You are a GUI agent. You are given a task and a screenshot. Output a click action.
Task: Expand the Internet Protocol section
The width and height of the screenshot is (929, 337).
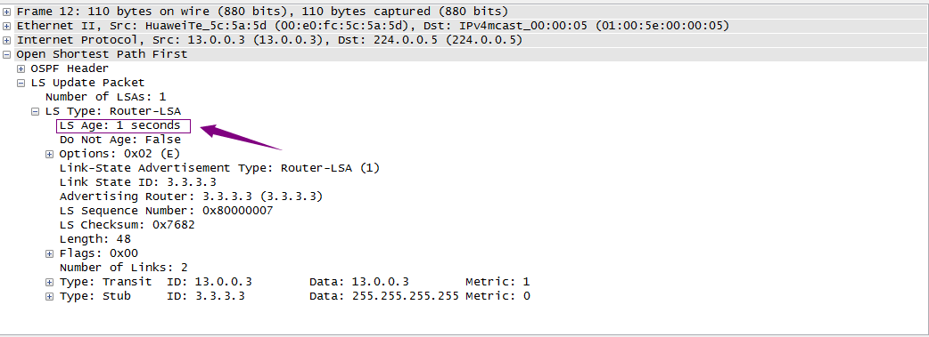[6, 40]
